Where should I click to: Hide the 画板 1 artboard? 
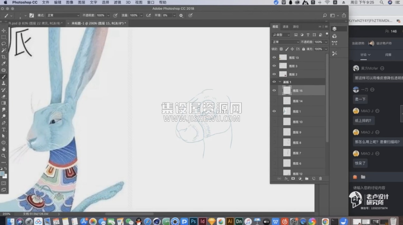point(274,82)
